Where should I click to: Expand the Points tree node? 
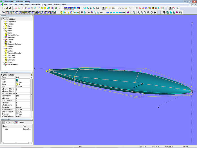(x=3, y=28)
